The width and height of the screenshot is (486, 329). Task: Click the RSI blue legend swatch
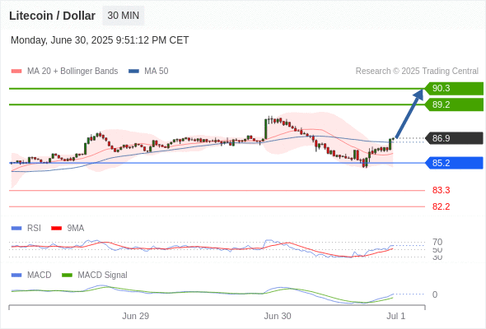coord(16,229)
